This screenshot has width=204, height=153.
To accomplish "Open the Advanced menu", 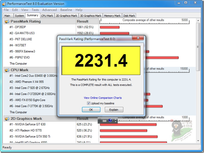I will pos(49,10).
